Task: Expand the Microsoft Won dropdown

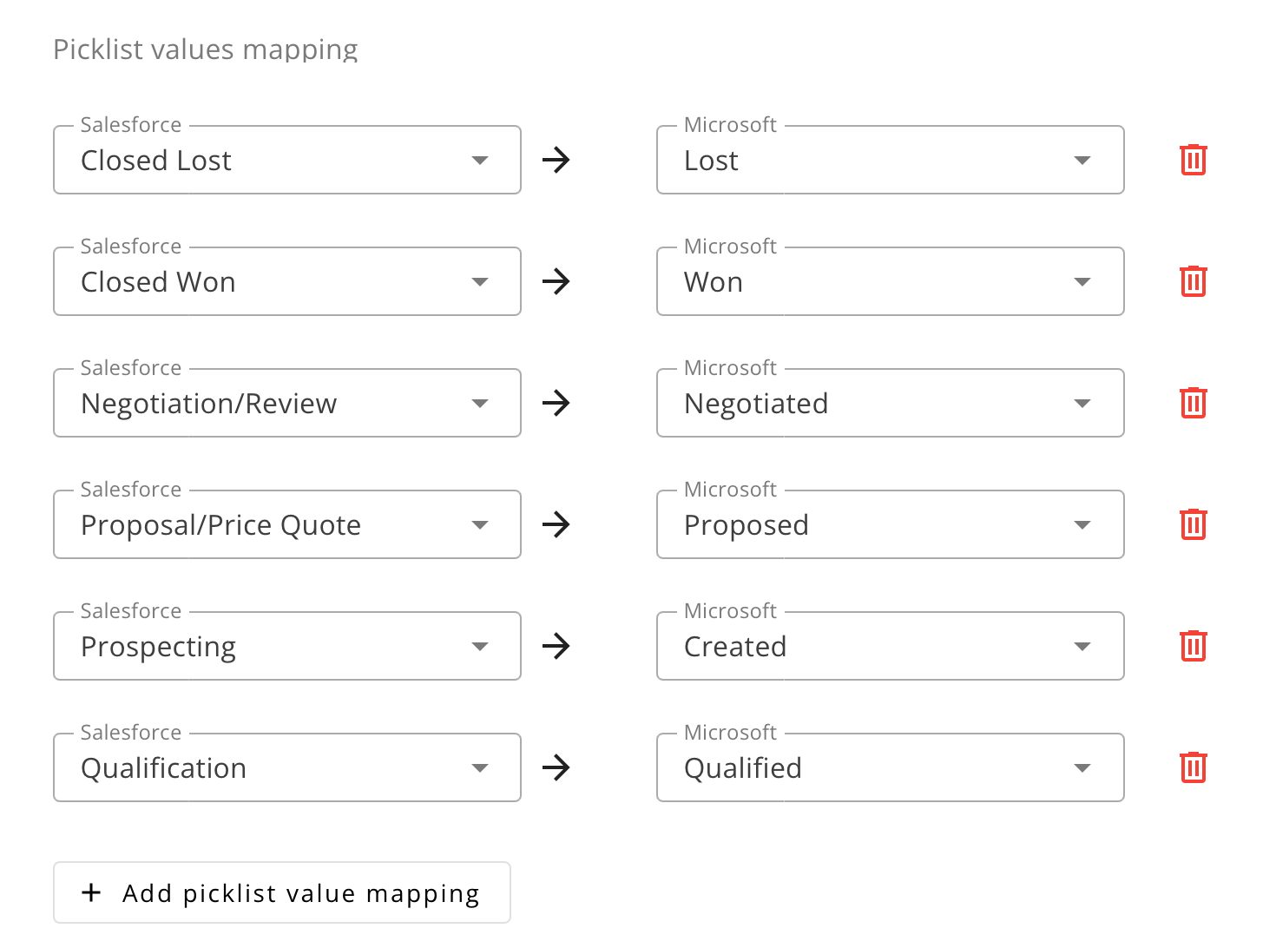Action: click(x=1082, y=282)
